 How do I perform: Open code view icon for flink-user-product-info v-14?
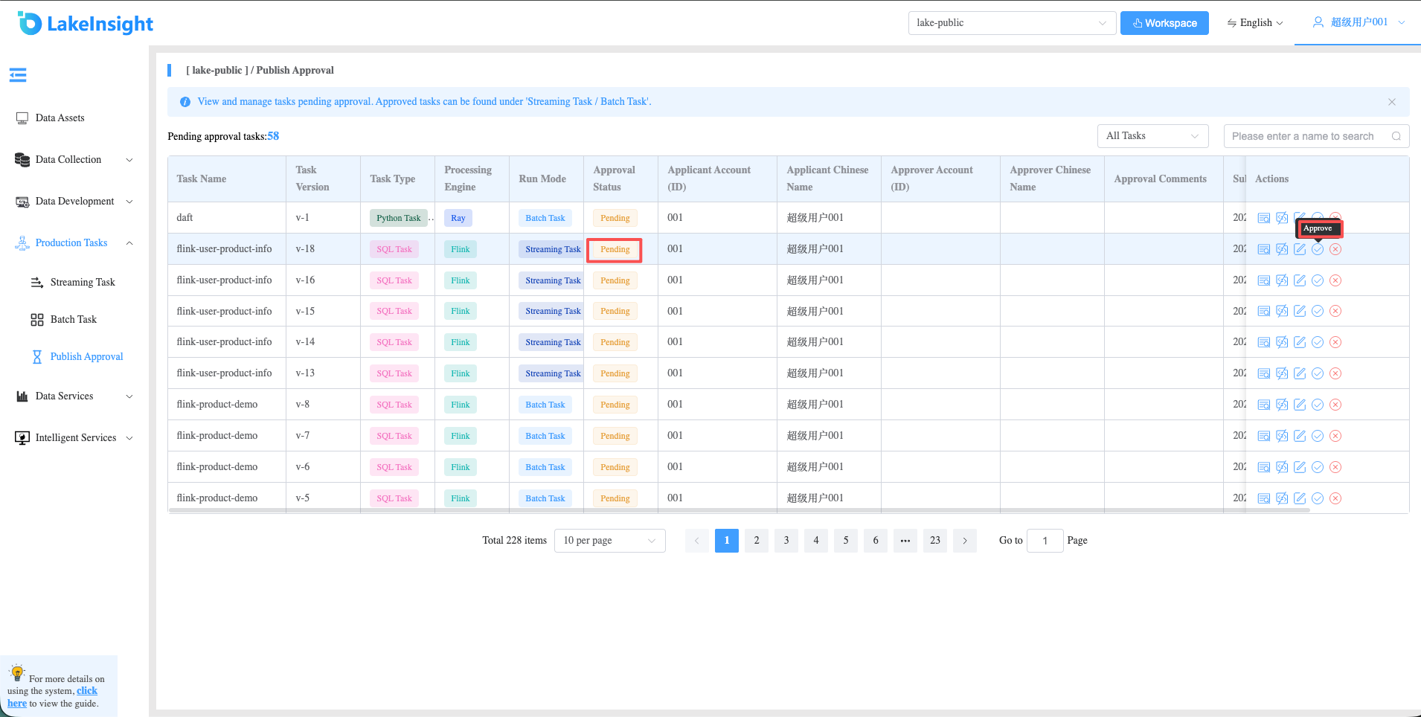click(1282, 342)
